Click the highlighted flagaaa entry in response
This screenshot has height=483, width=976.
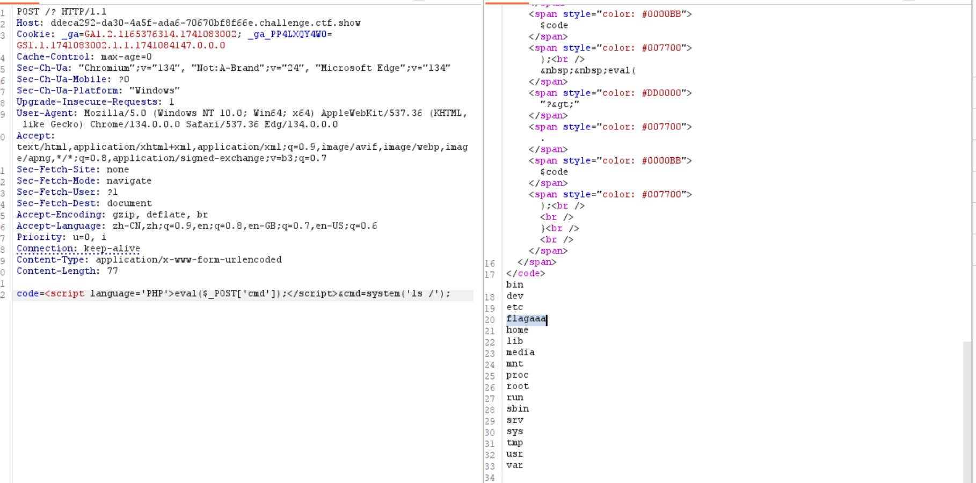(526, 319)
